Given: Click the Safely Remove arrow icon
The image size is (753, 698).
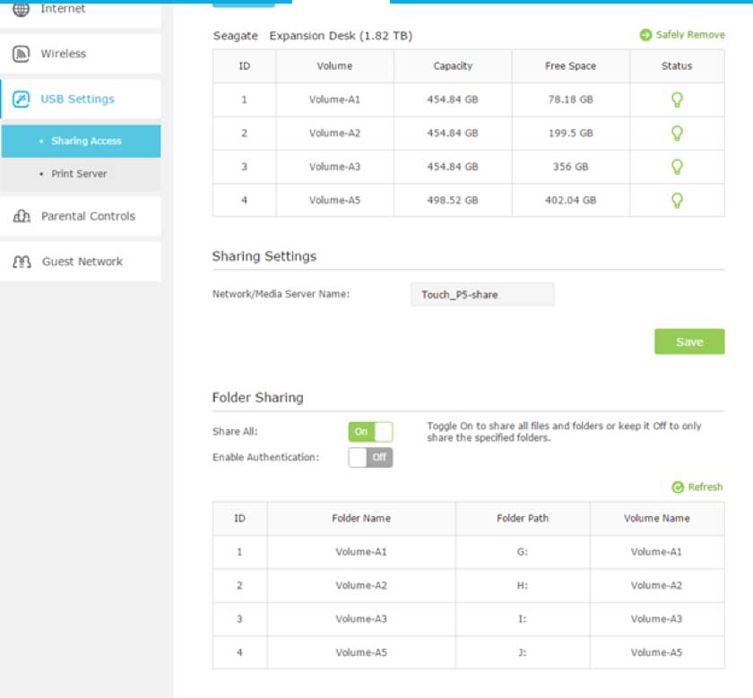Looking at the screenshot, I should click(x=645, y=35).
